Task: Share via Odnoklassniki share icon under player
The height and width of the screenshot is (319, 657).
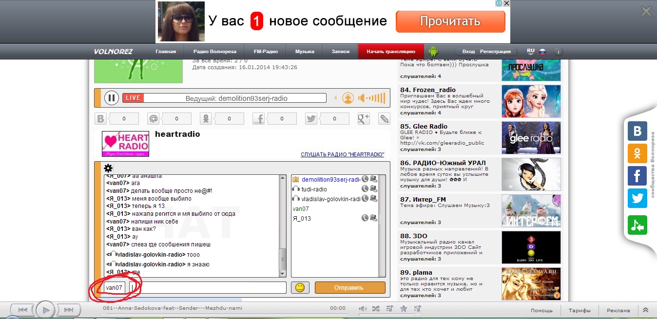Action: click(206, 118)
